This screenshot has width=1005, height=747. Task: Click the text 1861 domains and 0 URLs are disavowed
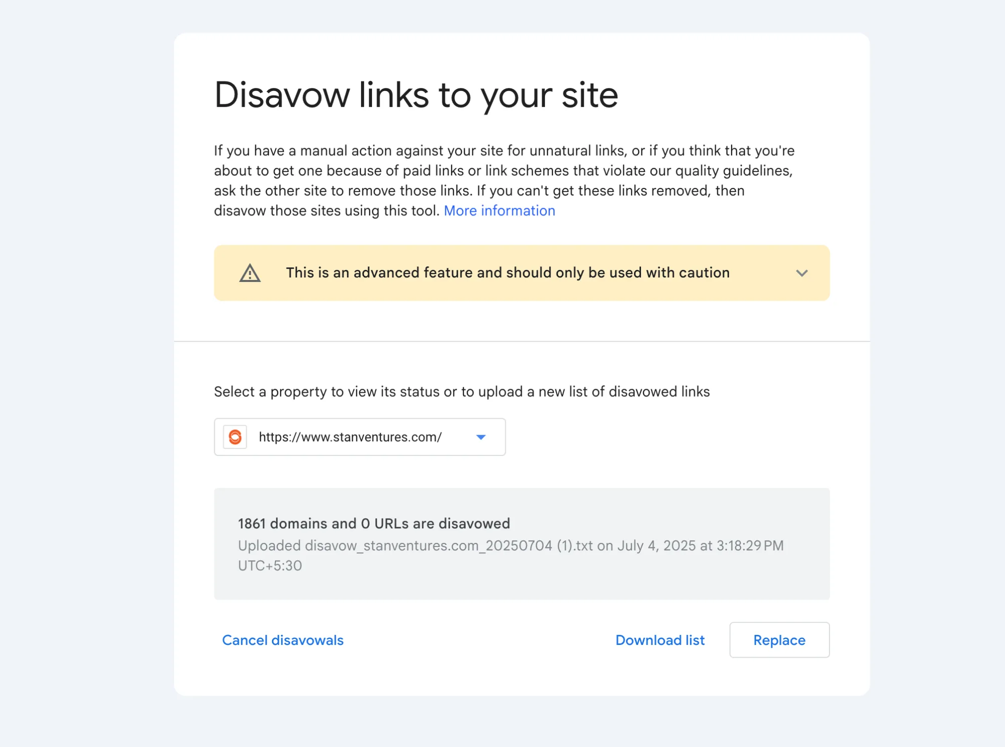[374, 523]
